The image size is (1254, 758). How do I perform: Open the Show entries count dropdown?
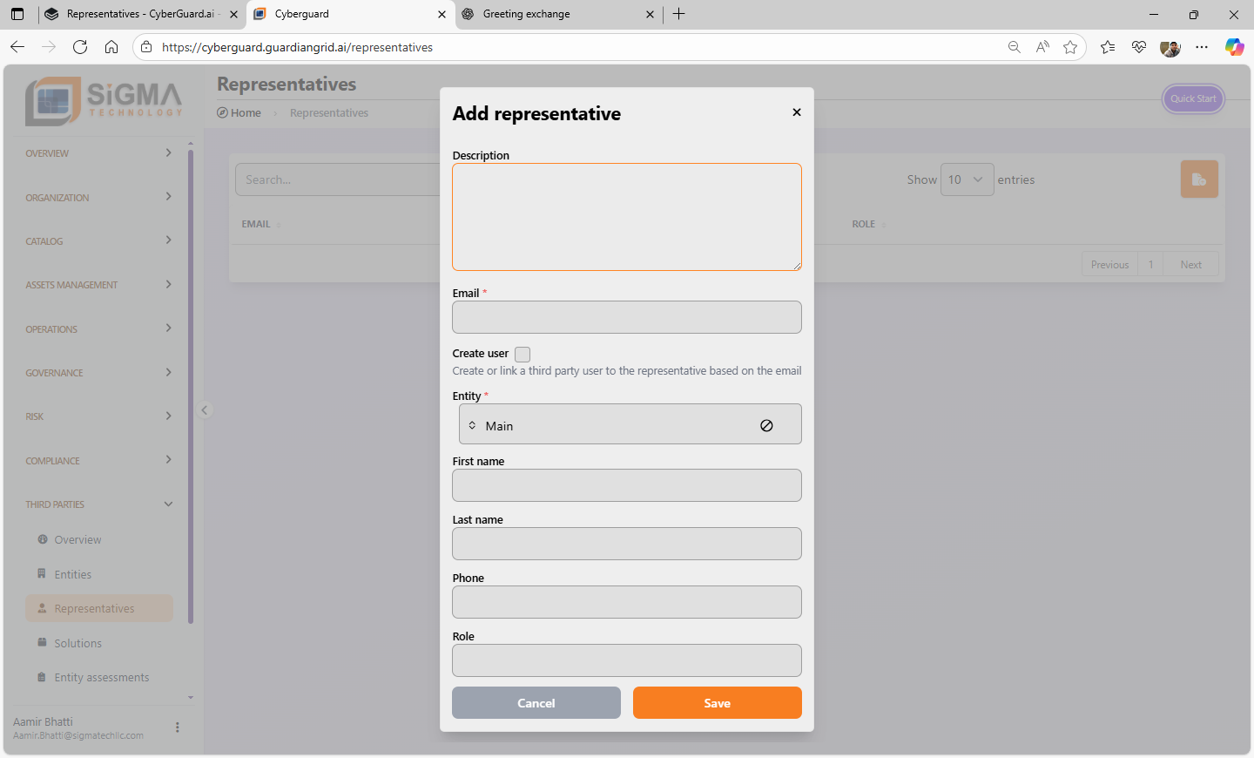coord(967,179)
